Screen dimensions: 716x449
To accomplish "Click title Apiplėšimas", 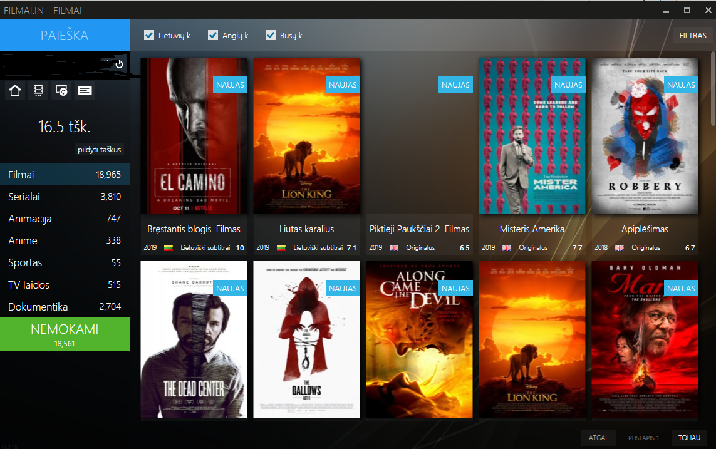I will tap(645, 229).
